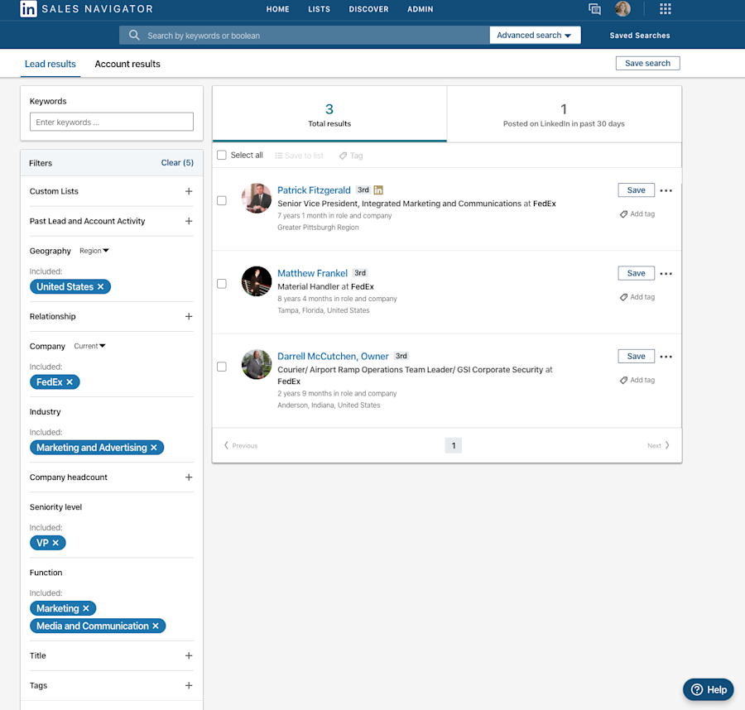Click the Save search button
Screen dimensions: 745x710
tap(647, 63)
